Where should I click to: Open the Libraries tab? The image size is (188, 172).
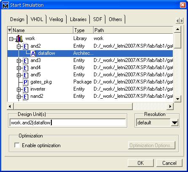coord(78,19)
